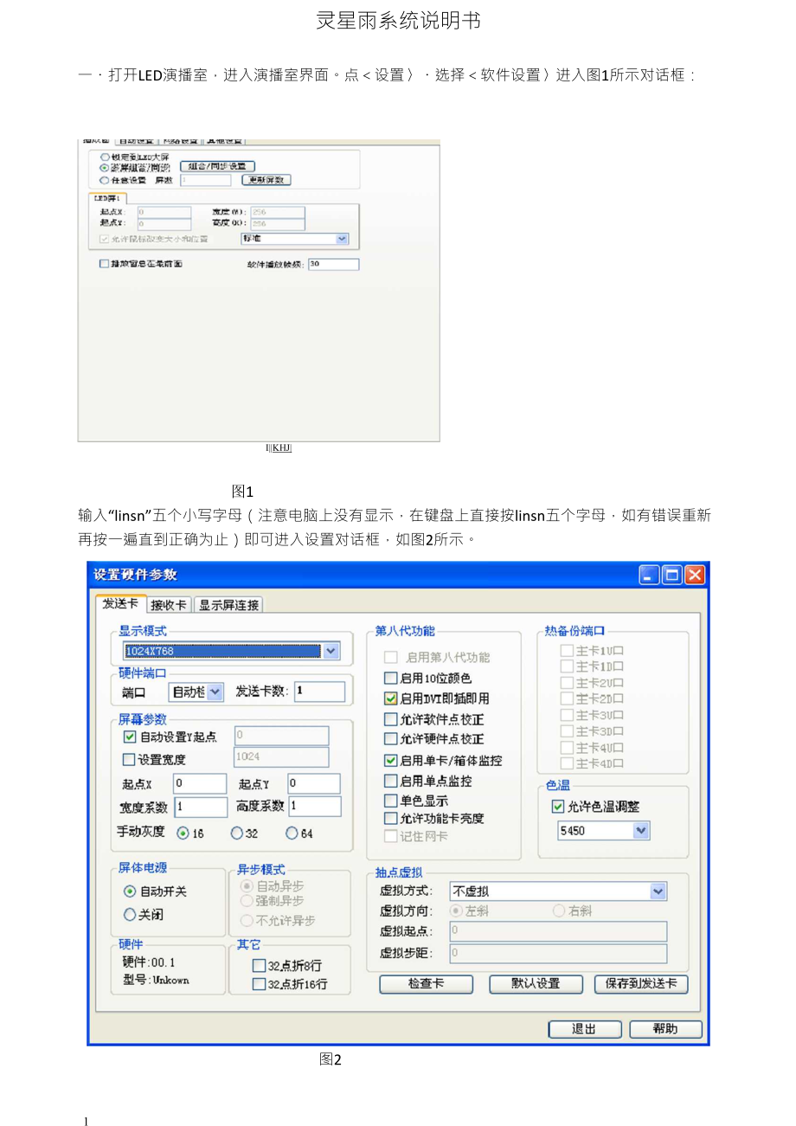The width and height of the screenshot is (796, 1126).
Task: Open the 色温 5450 value dropdown
Action: (640, 831)
